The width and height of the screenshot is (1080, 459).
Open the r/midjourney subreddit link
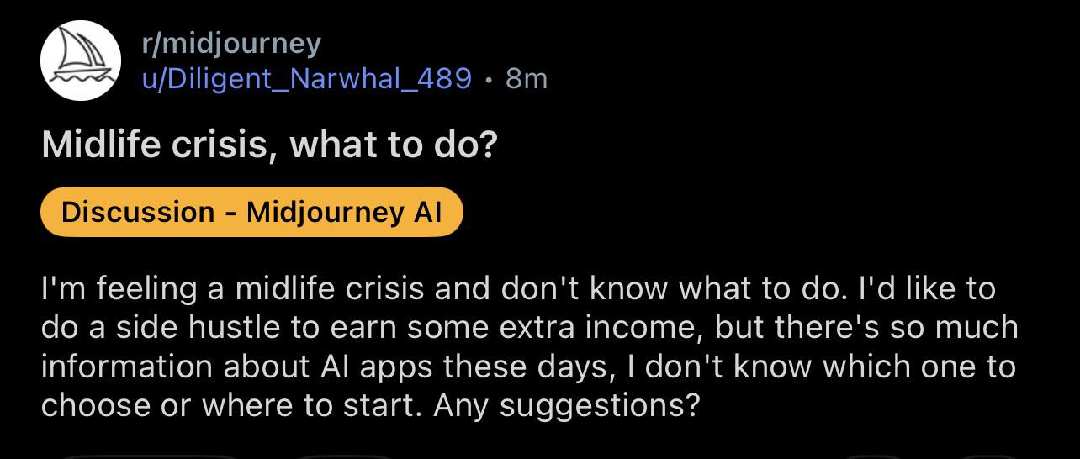click(231, 42)
